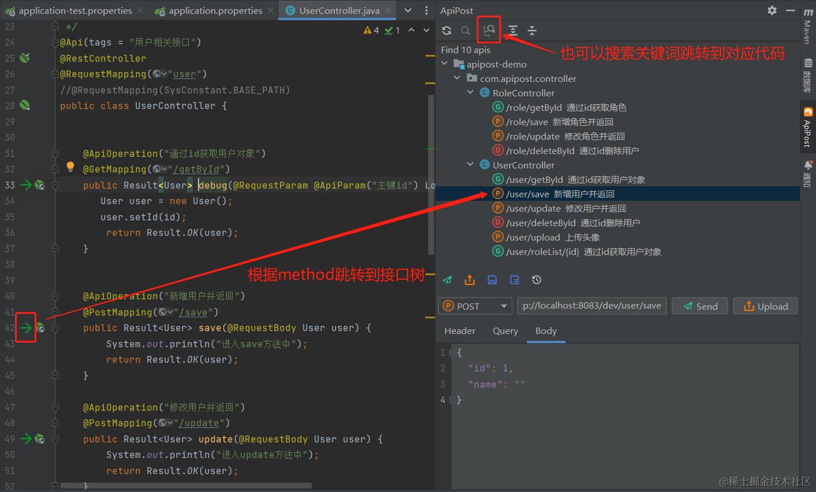Screen dimensions: 816x492
Task: Click the editor vertical scrollbar thumb
Action: 431,174
